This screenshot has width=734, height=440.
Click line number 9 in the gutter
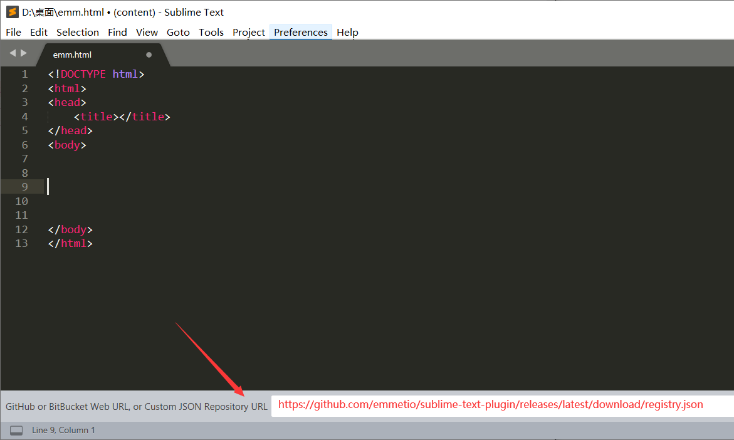click(24, 186)
